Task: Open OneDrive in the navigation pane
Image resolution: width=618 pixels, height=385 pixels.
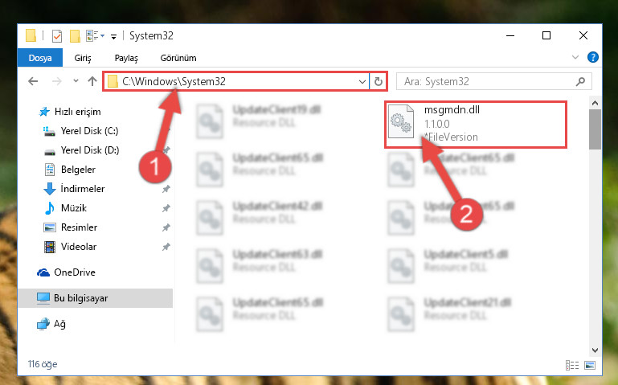Action: [x=66, y=272]
